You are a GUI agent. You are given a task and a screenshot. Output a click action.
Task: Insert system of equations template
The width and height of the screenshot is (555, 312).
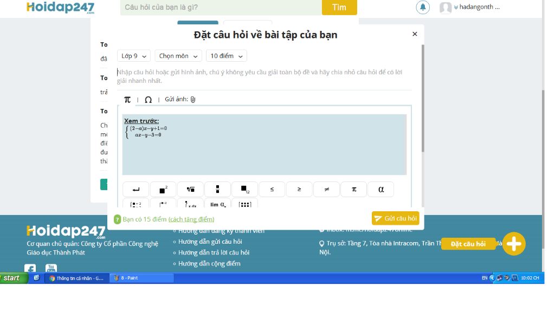coord(135,203)
